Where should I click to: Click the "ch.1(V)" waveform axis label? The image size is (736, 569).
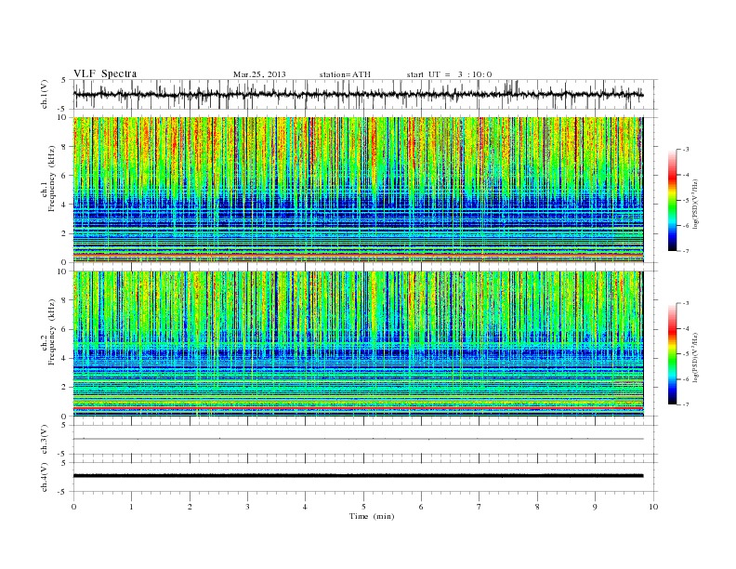click(x=45, y=94)
